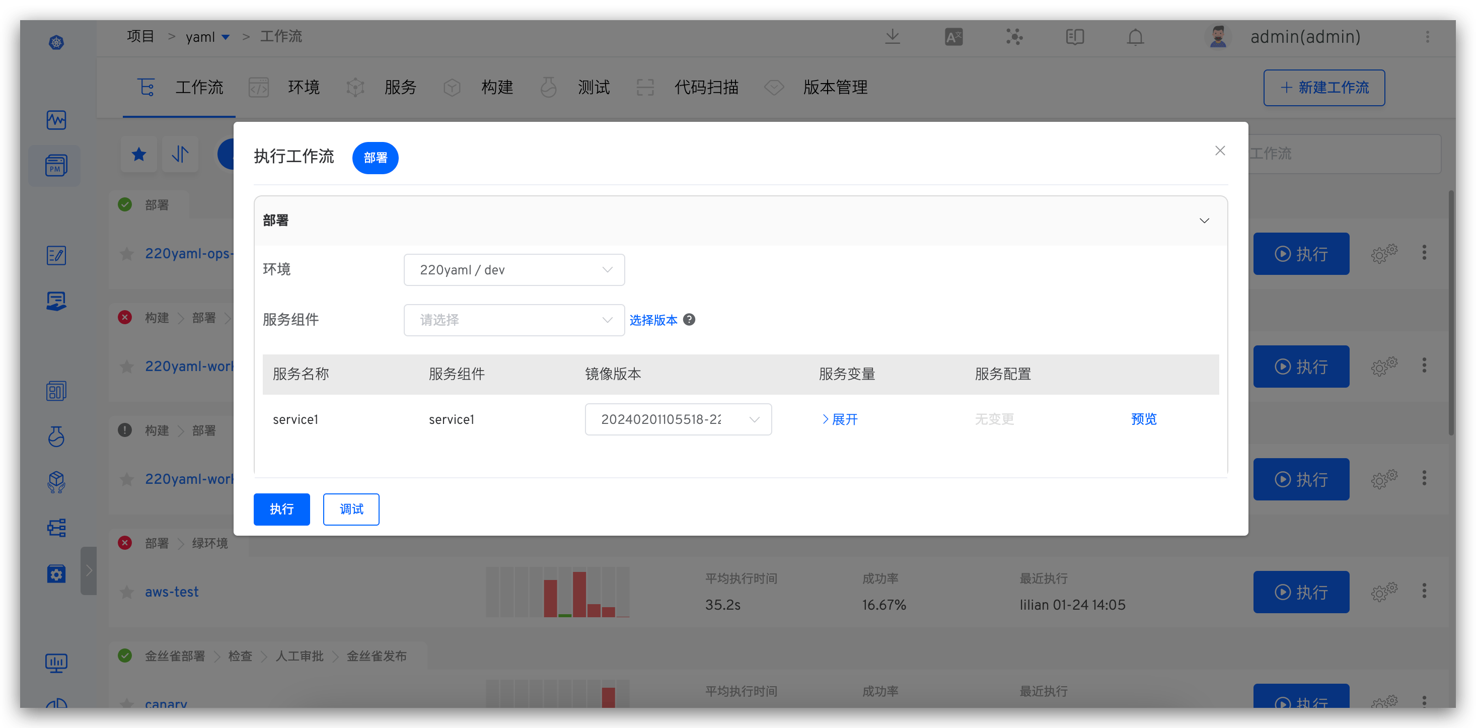Open the 镜像版本 dropdown for service1
Viewport: 1476px width, 728px height.
678,419
